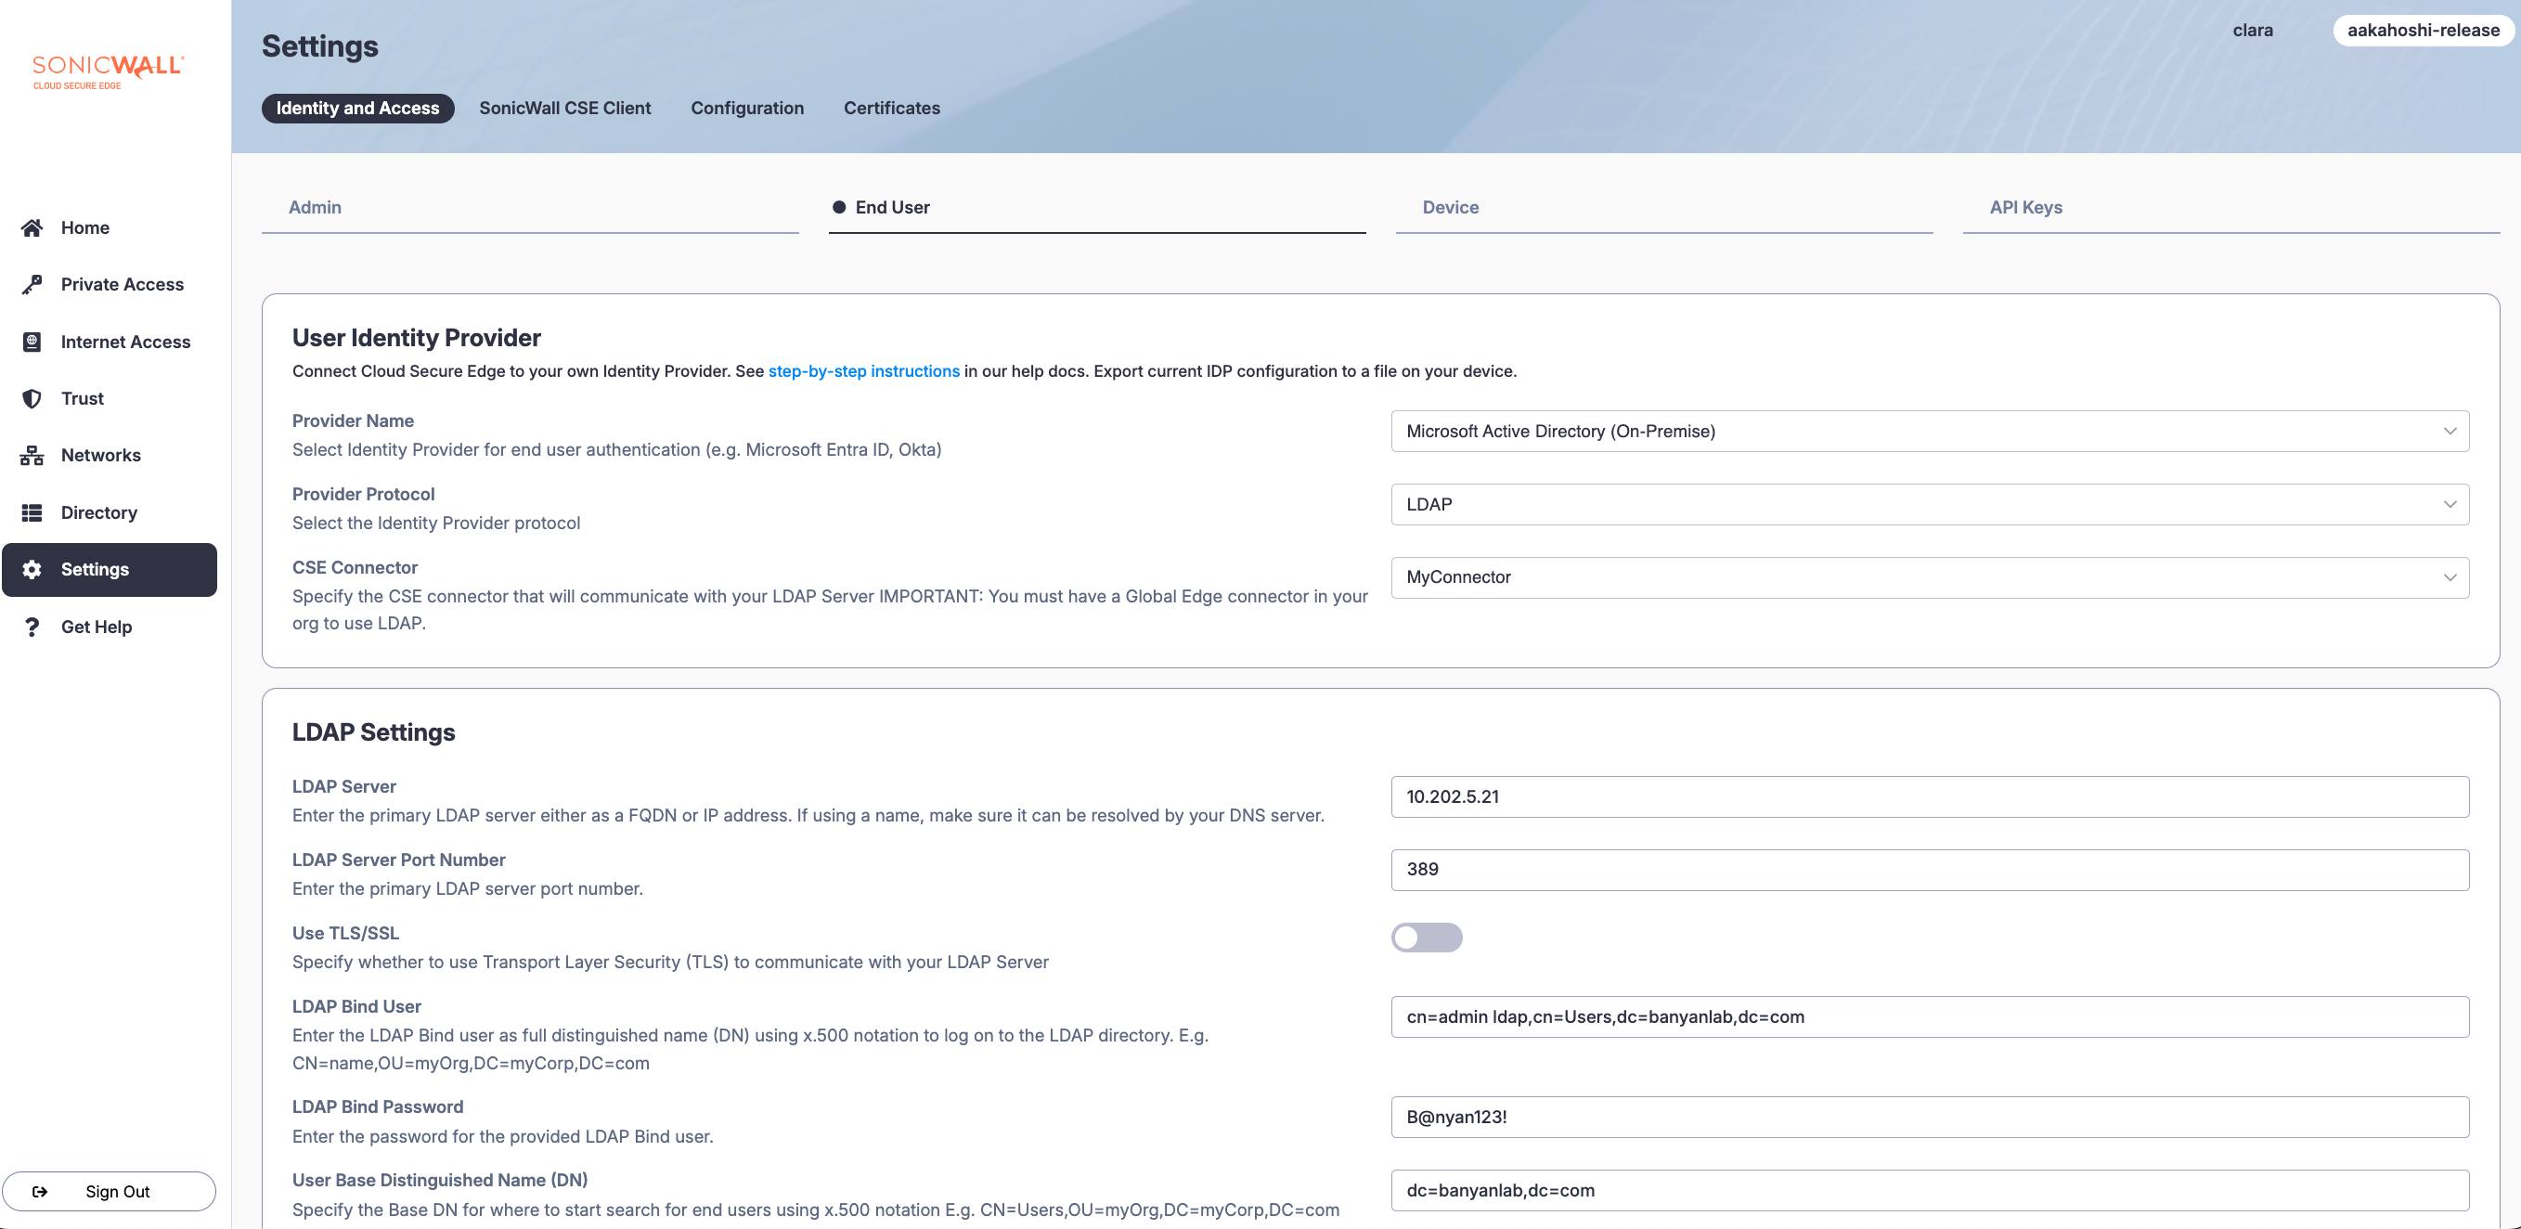This screenshot has height=1229, width=2521.
Task: Click the Home house icon in sidebar
Action: click(32, 227)
